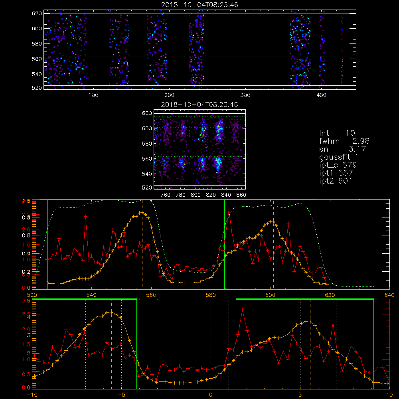This screenshot has width=399, height=399.
Task: Click x-axis label 760 under the middle image
Action: [166, 195]
